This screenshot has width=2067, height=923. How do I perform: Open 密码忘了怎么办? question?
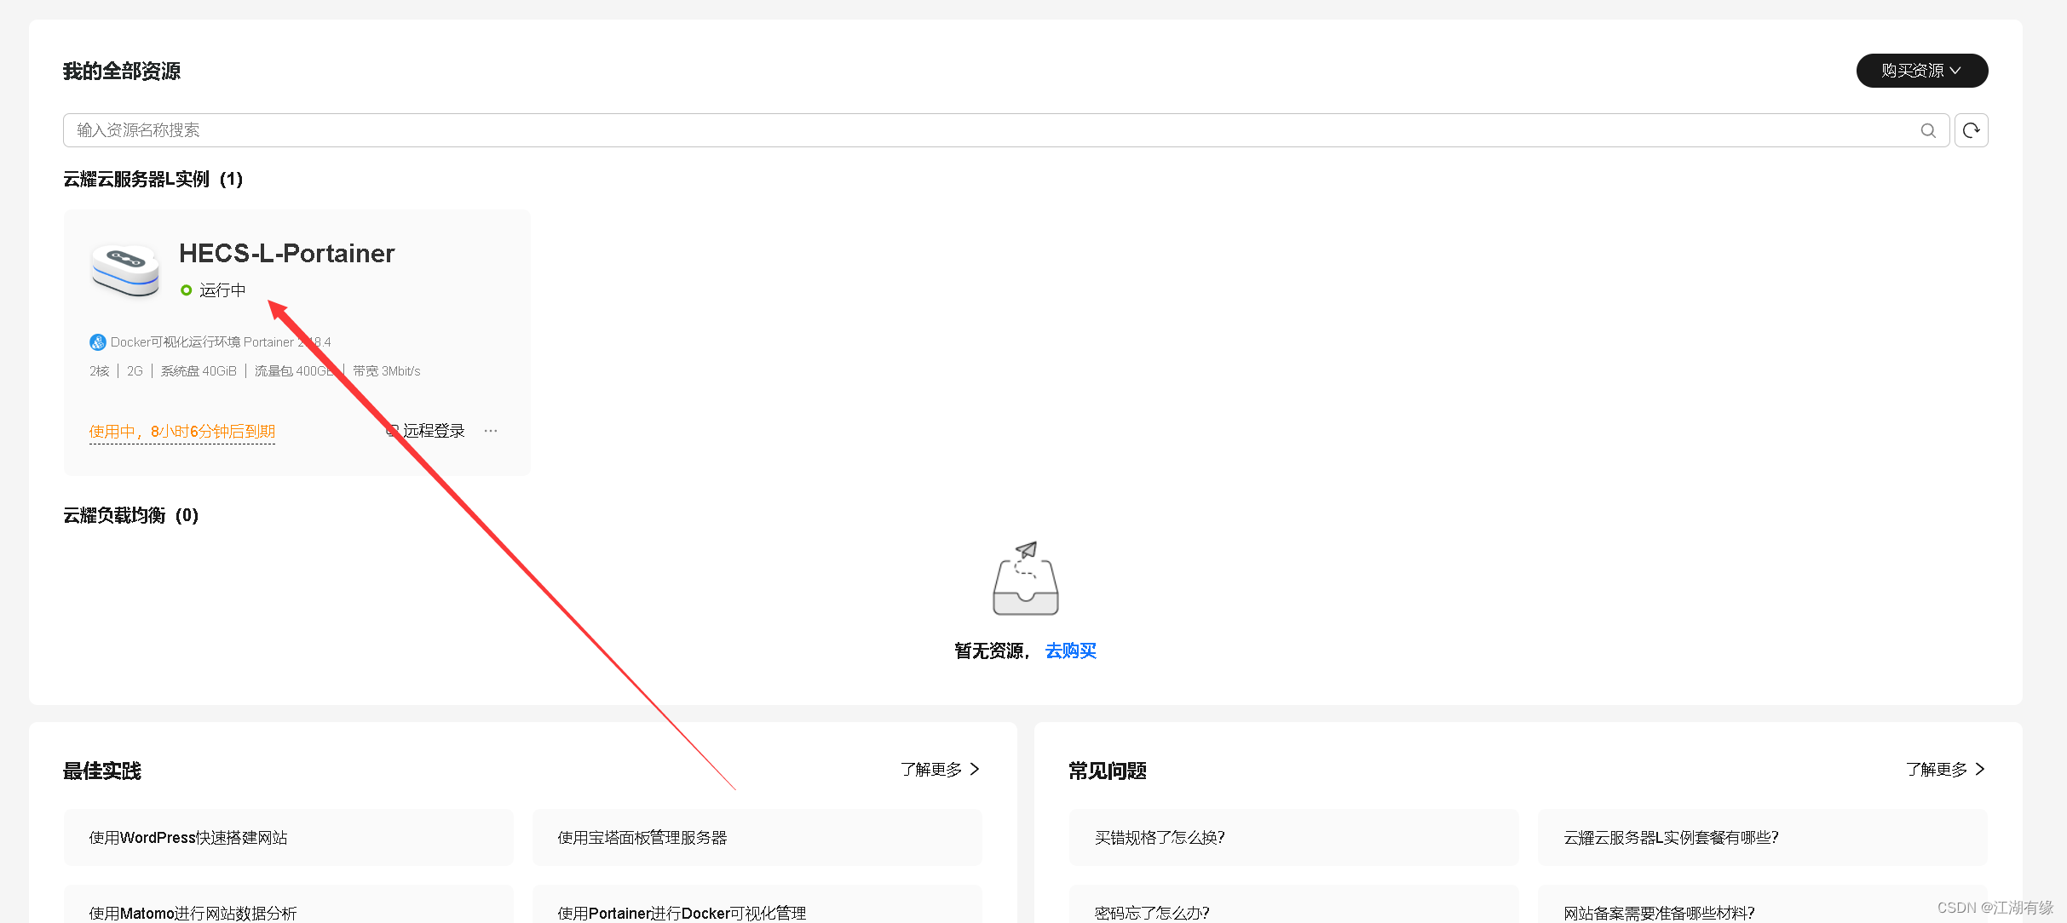click(1294, 904)
